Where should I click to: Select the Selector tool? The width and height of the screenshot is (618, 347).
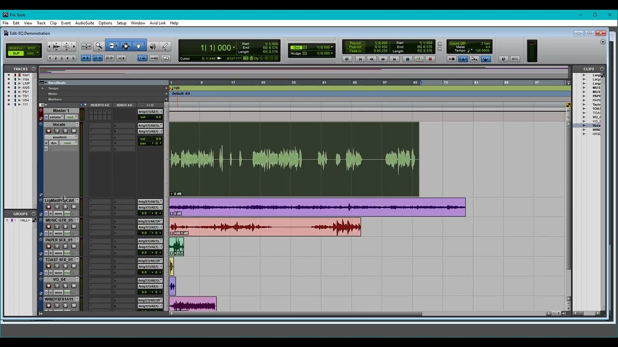pyautogui.click(x=126, y=46)
